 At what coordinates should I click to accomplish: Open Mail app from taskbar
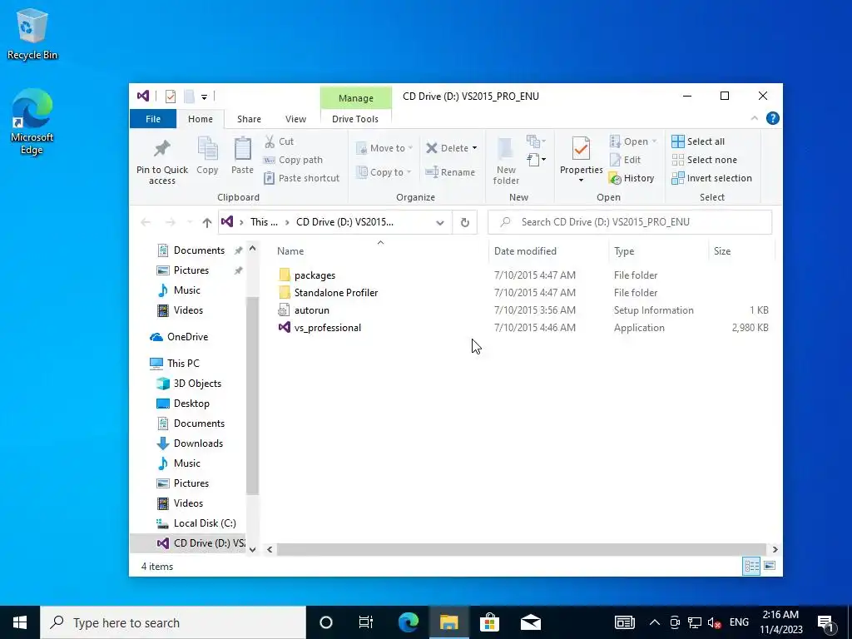(x=530, y=622)
